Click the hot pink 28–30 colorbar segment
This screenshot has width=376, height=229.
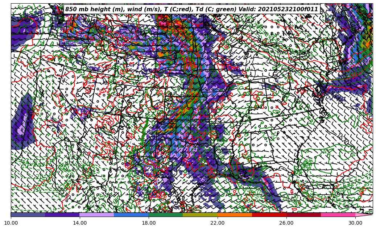point(338,215)
